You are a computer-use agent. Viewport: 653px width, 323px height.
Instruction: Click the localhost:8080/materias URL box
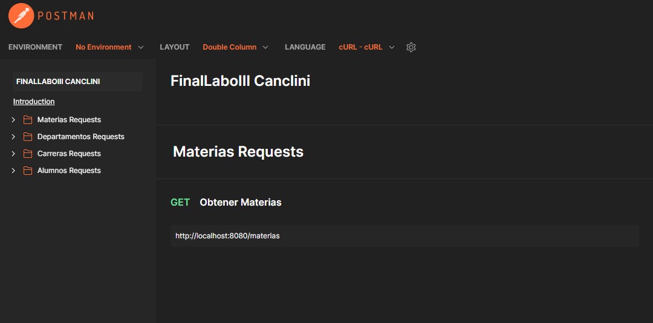click(x=404, y=236)
